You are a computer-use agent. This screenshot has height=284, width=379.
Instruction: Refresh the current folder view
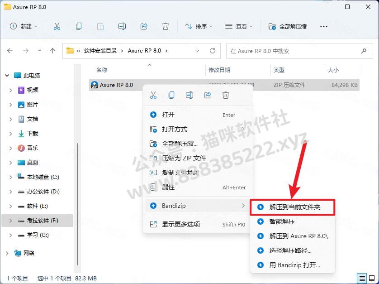coord(213,51)
